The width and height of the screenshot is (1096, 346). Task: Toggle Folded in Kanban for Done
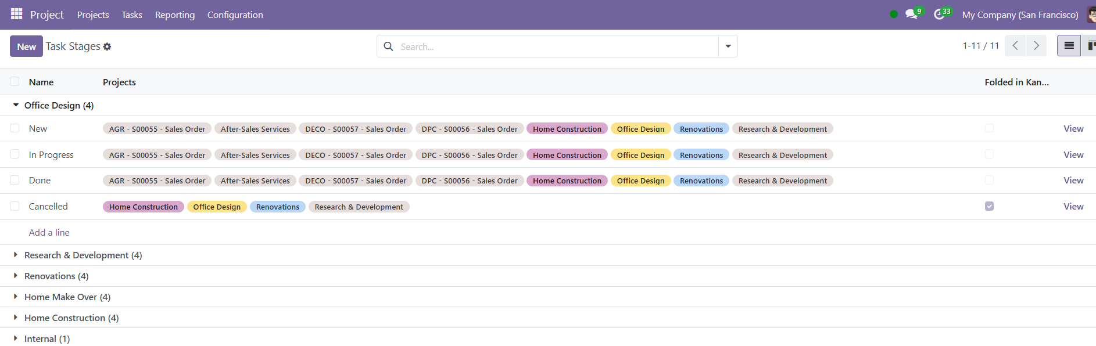click(989, 180)
